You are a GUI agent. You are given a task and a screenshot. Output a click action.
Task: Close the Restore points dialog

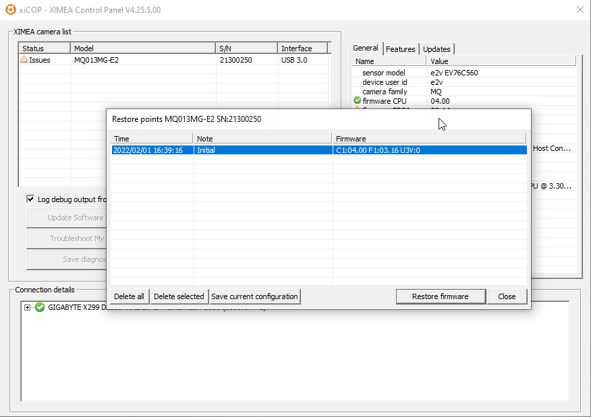coord(507,296)
